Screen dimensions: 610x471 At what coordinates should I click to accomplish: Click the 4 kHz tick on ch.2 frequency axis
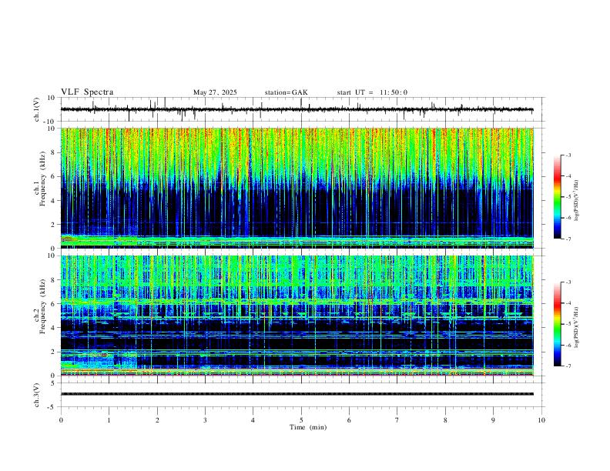click(53, 328)
